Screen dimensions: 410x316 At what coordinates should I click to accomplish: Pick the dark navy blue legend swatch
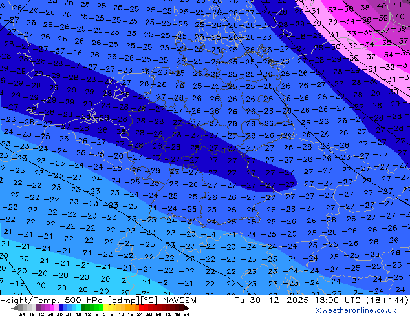tap(61, 308)
